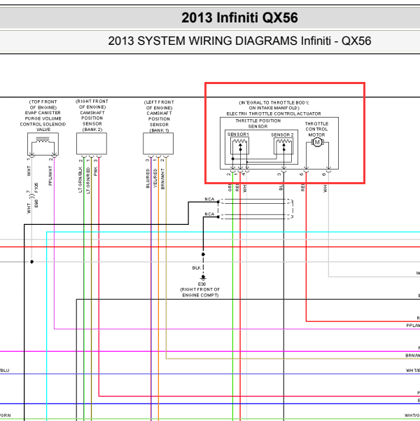
Task: Select 'Throttle Position Sensor' label text
Action: pos(258,123)
